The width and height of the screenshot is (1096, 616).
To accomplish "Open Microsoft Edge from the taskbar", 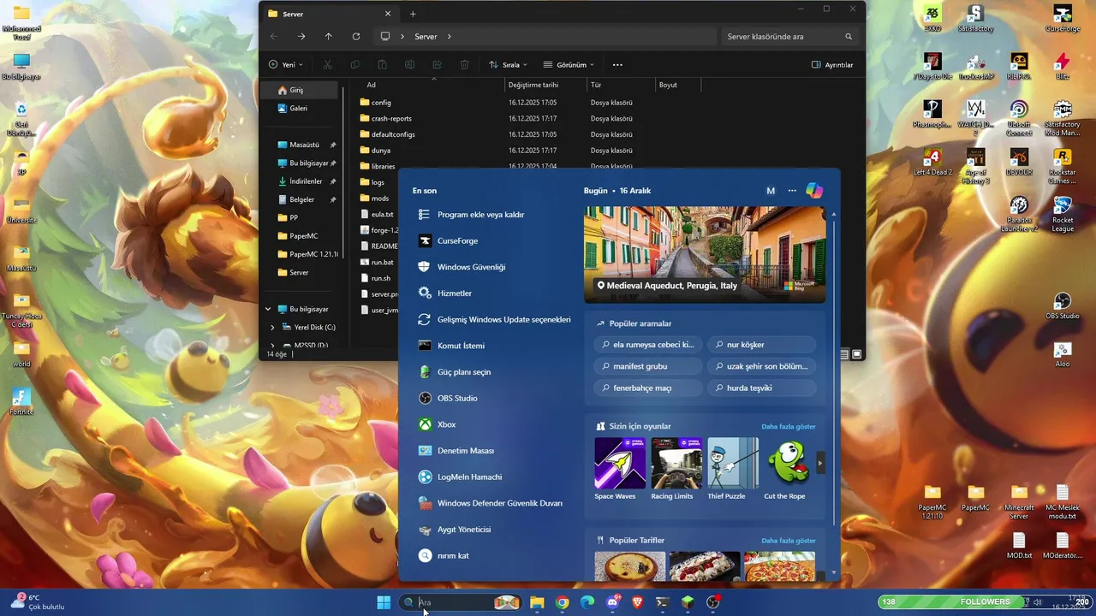I will point(587,602).
